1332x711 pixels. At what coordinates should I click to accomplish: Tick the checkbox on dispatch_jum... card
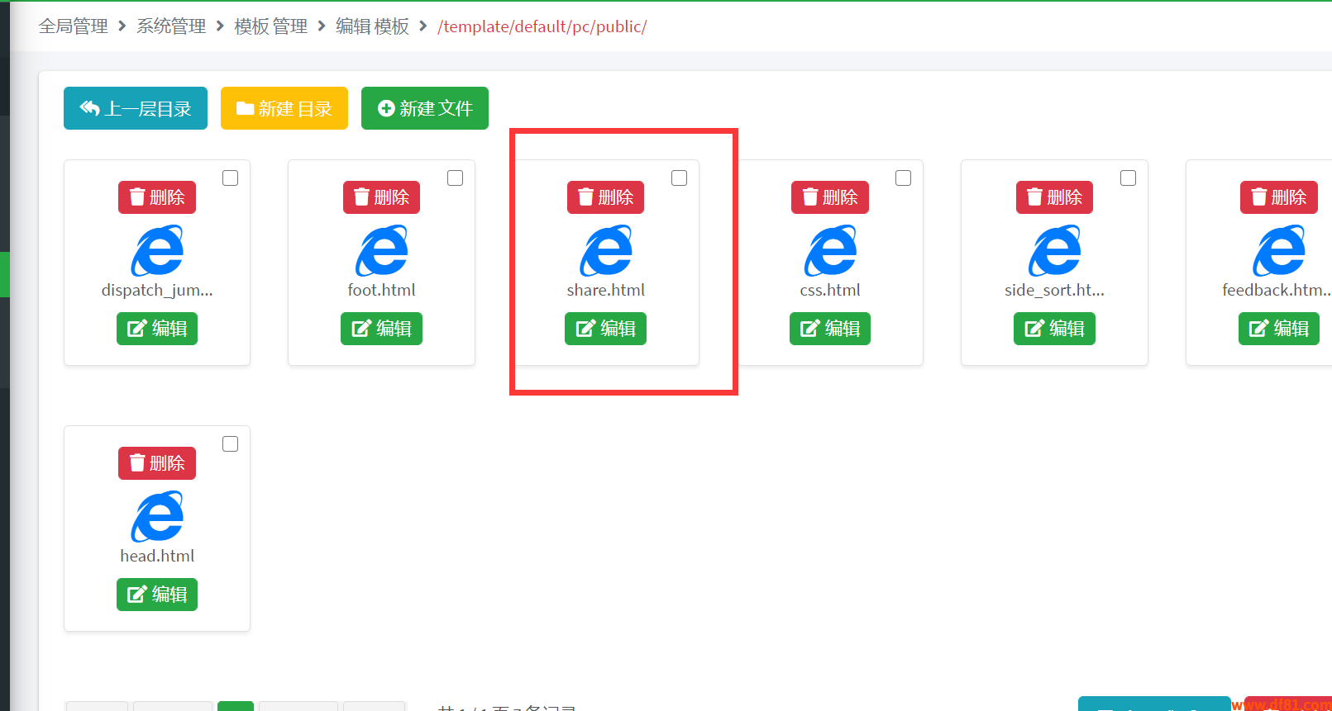tap(231, 178)
